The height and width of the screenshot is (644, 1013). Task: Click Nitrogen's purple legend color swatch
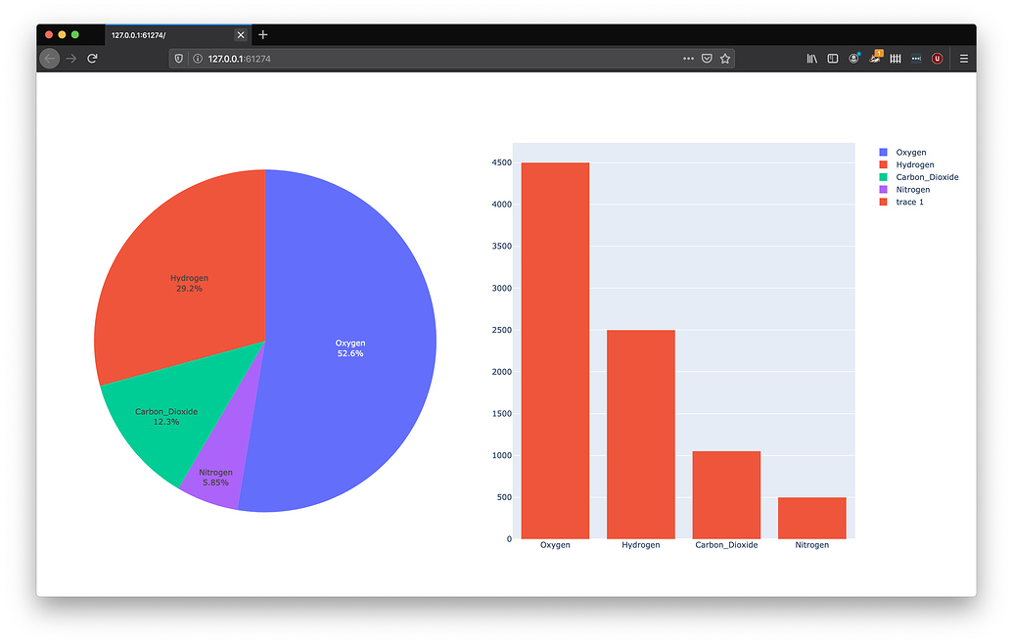tap(886, 189)
